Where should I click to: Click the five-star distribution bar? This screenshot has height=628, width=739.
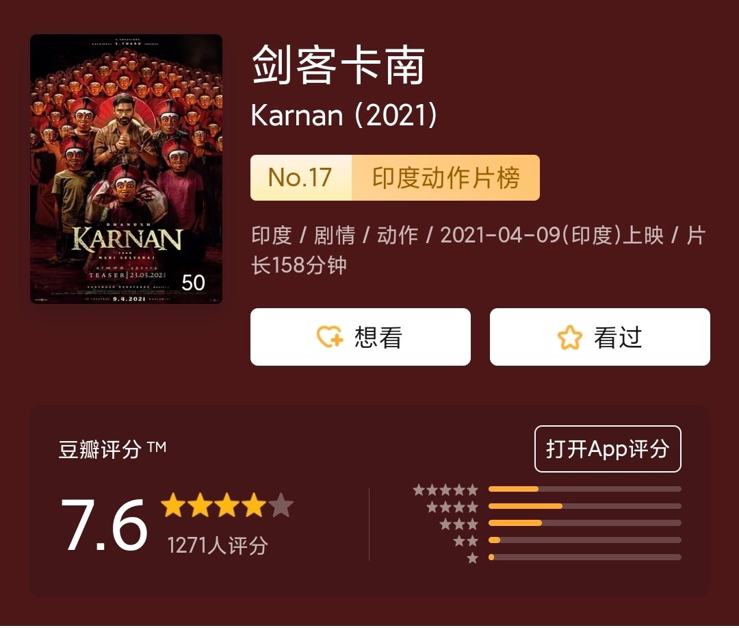(585, 489)
